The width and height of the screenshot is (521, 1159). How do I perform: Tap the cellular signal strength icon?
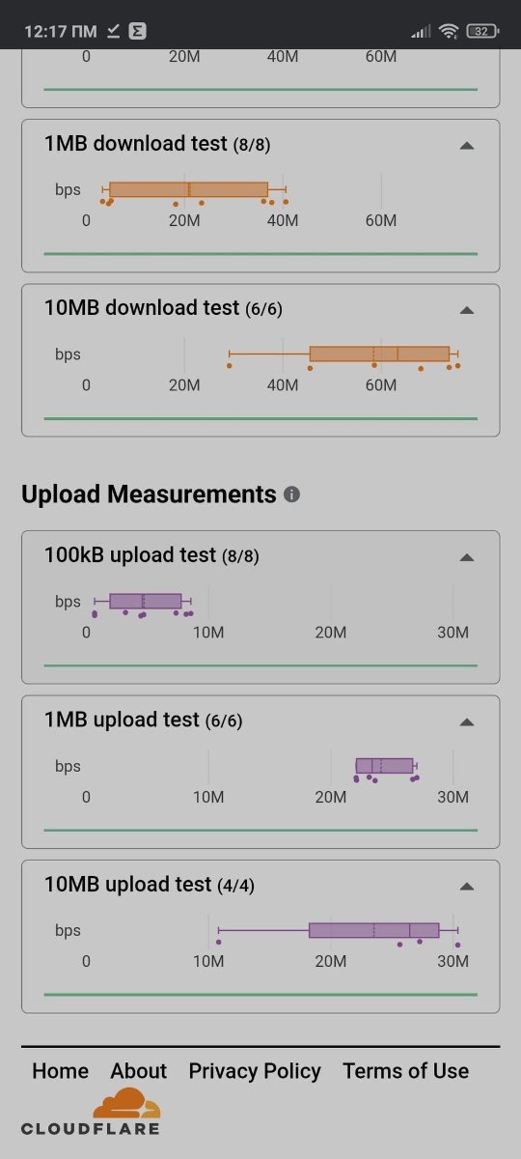coord(421,32)
